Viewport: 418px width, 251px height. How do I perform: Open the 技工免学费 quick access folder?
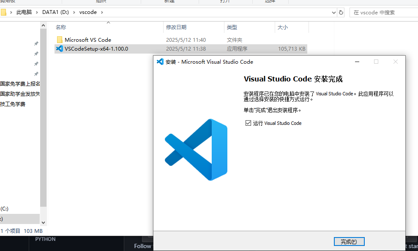coord(13,104)
